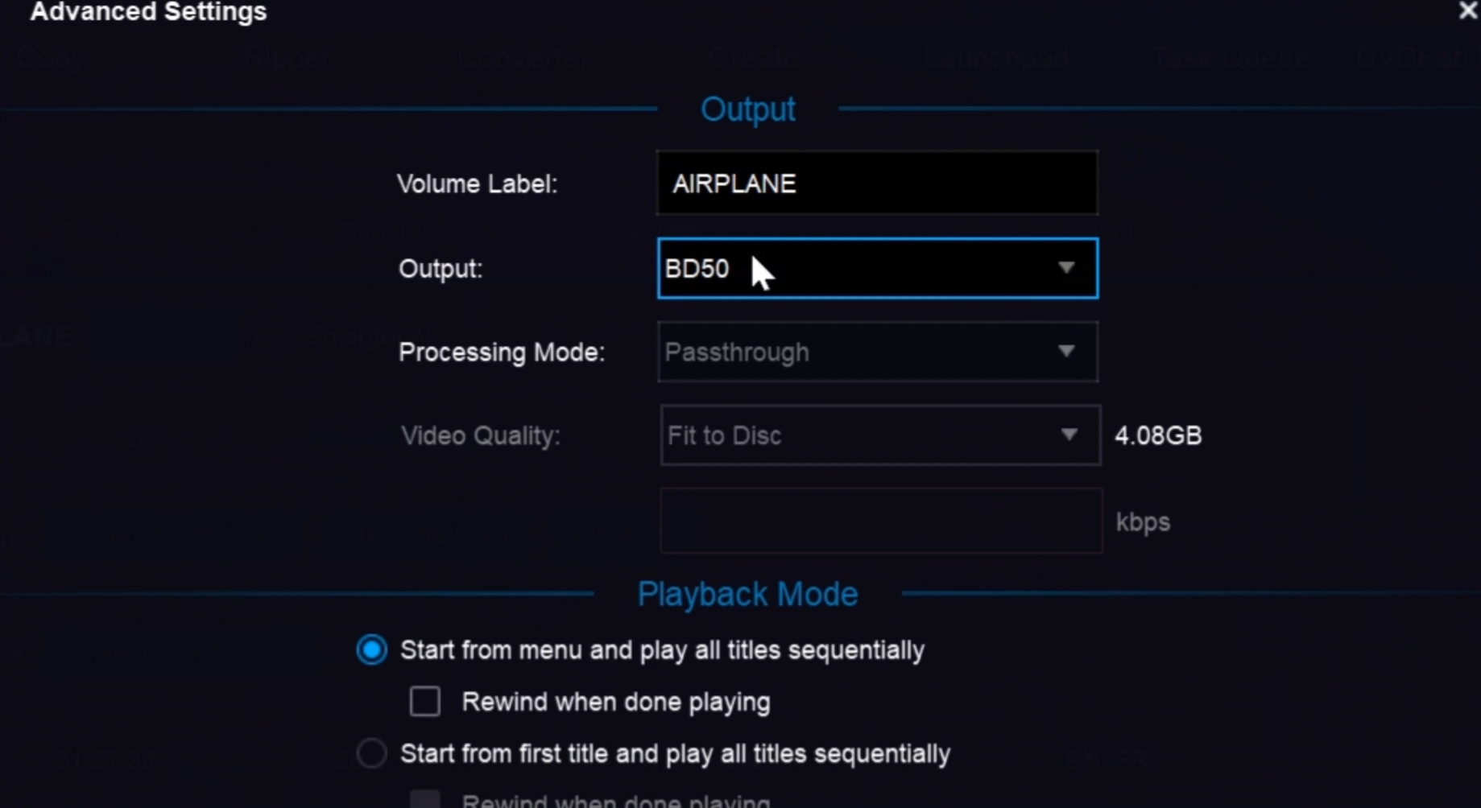Edit the Volume Label field showing AIRPLANE
Screen dimensions: 1481x808
[877, 183]
